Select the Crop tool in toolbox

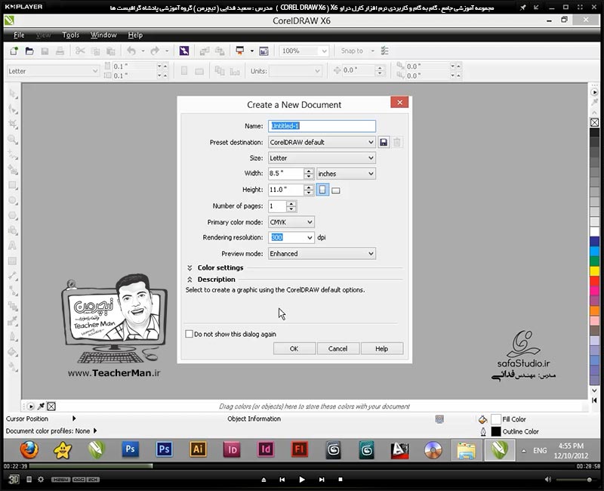13,124
